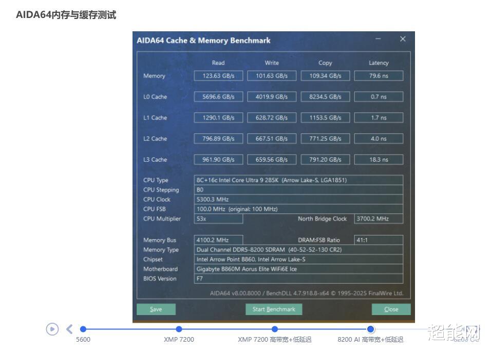This screenshot has height=353, width=490.
Task: Click L1 Cache Write value 628.72 GB/s
Action: [272, 117]
